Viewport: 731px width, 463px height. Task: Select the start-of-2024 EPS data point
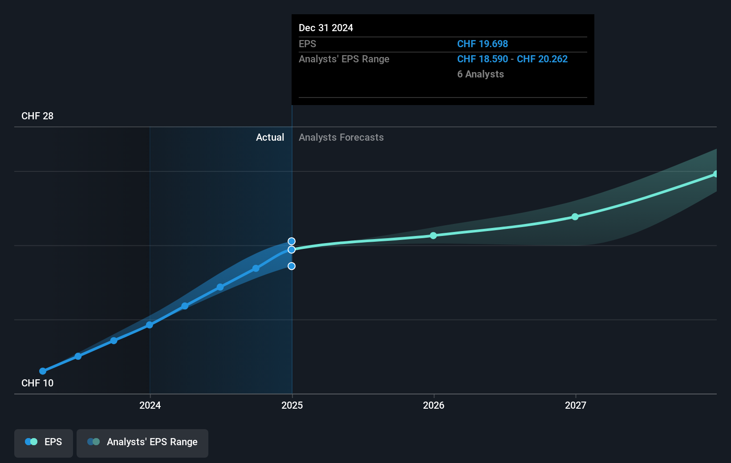tap(150, 325)
